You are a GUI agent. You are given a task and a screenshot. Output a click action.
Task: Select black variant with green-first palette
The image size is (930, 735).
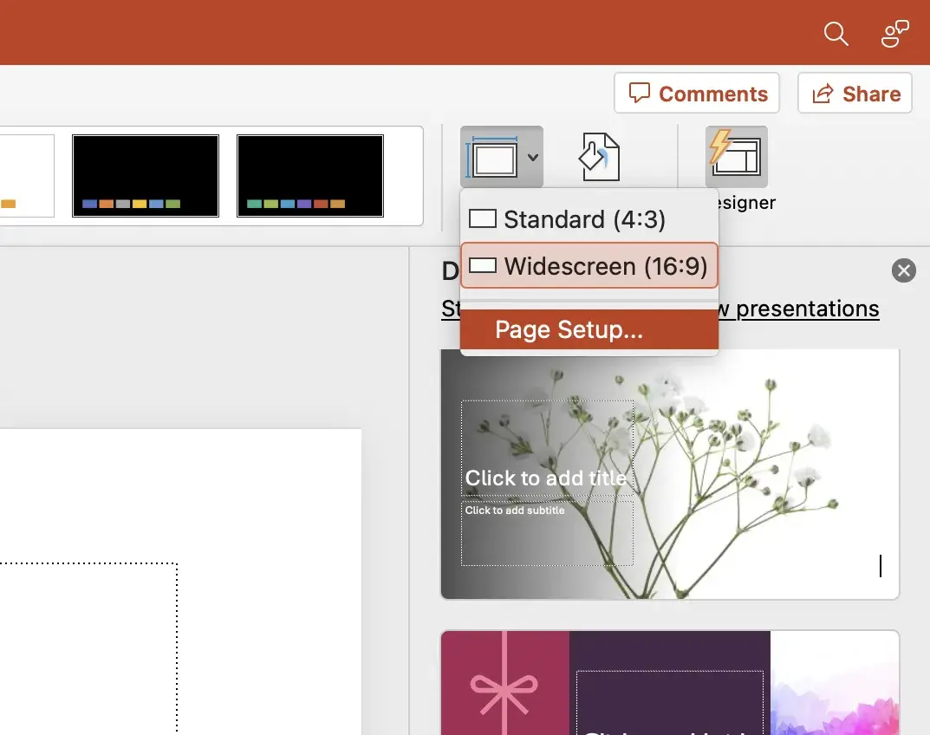pos(310,175)
